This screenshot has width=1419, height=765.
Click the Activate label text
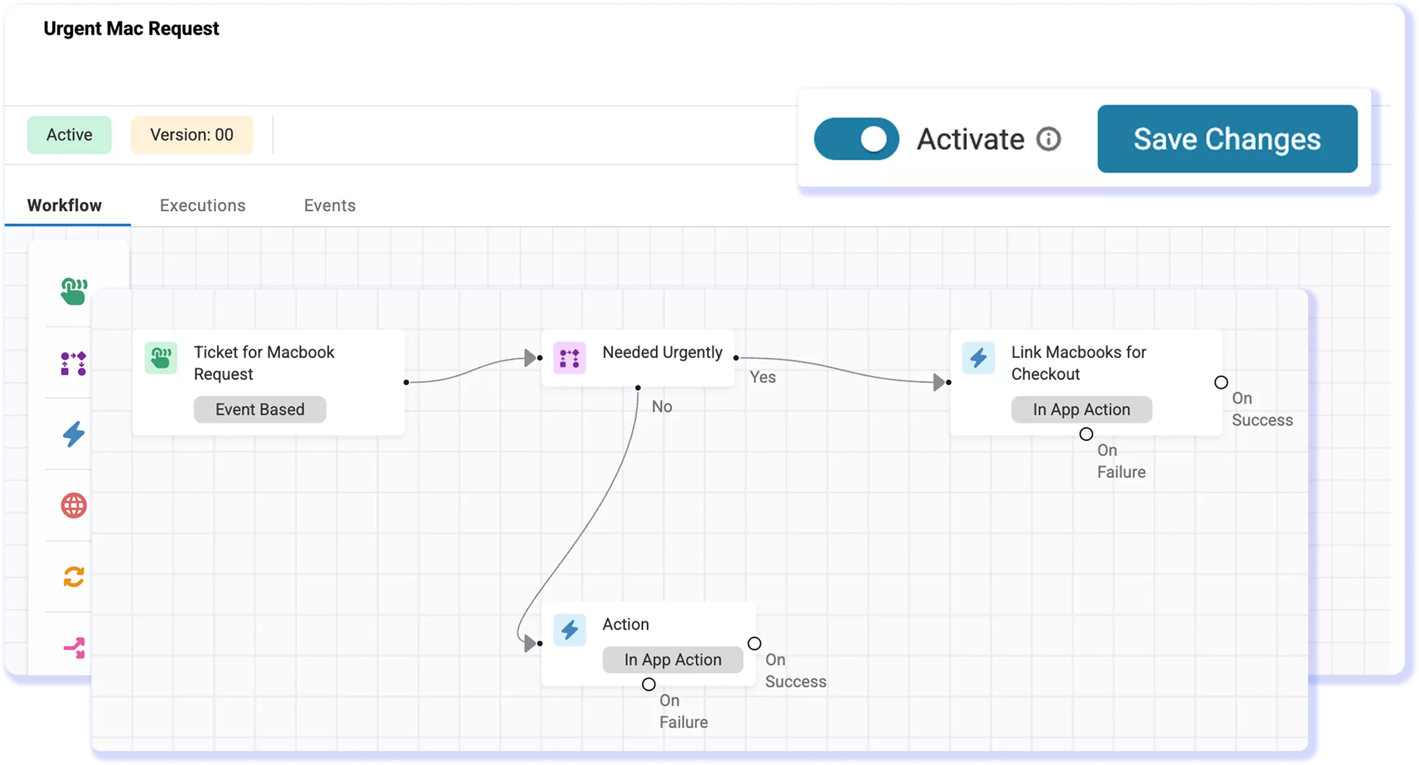tap(970, 139)
